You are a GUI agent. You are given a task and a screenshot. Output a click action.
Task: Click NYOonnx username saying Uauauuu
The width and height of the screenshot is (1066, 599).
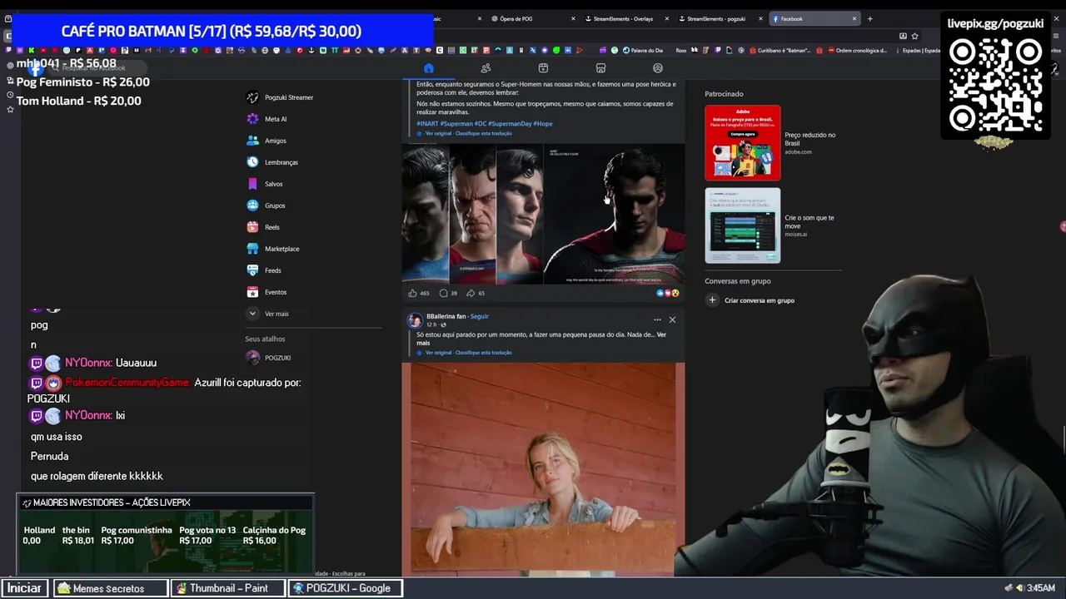pos(88,363)
